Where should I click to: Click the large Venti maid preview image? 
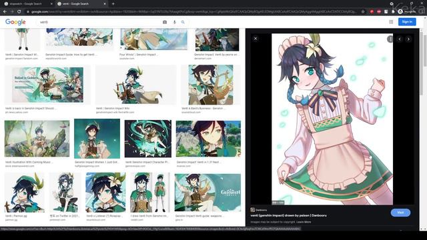tap(332, 119)
